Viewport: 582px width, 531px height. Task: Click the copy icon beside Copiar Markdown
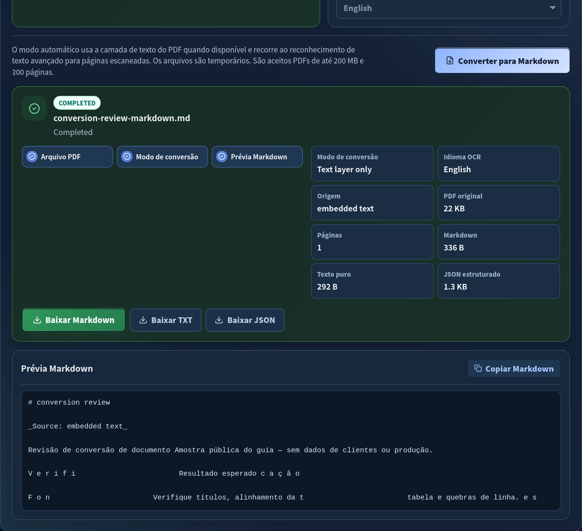(478, 368)
